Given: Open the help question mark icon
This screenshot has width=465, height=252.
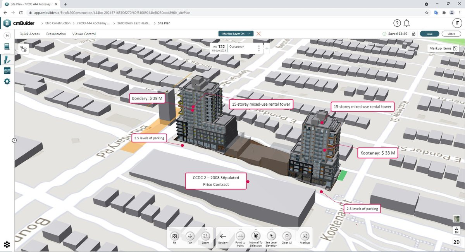Looking at the screenshot, I should click(x=397, y=23).
